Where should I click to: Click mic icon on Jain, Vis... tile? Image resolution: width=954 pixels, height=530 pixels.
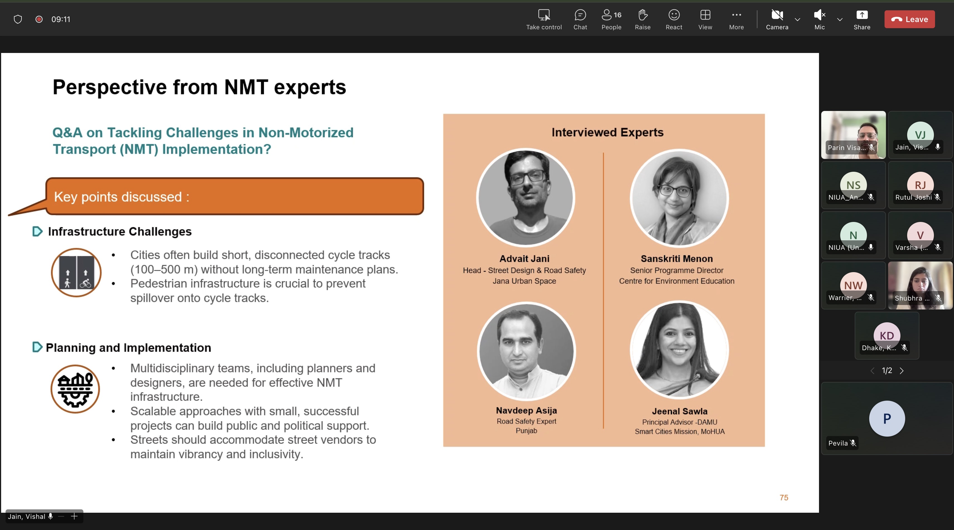[x=937, y=147]
